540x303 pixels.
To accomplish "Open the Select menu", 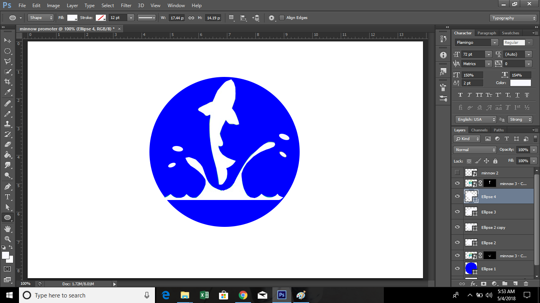I will pyautogui.click(x=108, y=6).
